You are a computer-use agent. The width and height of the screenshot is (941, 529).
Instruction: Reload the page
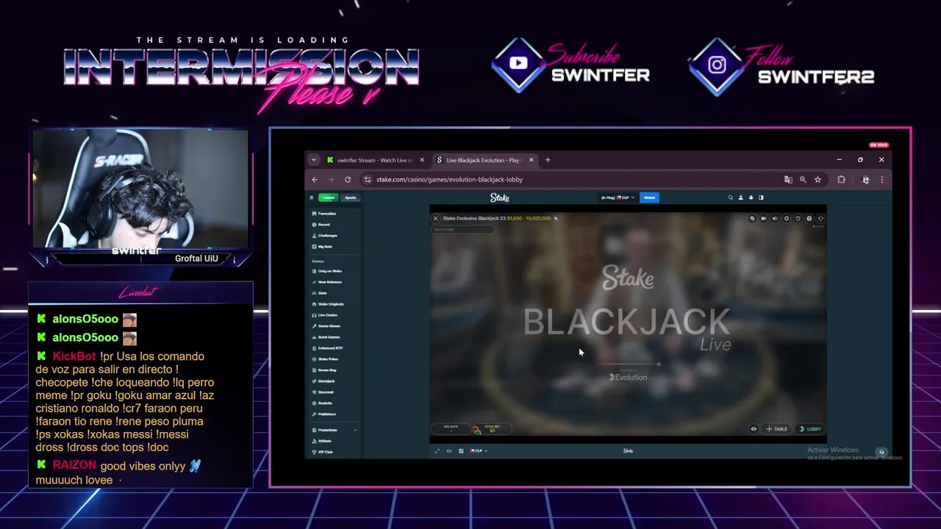348,179
